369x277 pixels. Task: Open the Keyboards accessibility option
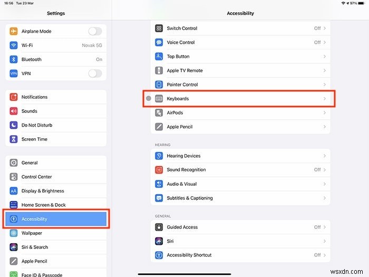[x=240, y=99]
